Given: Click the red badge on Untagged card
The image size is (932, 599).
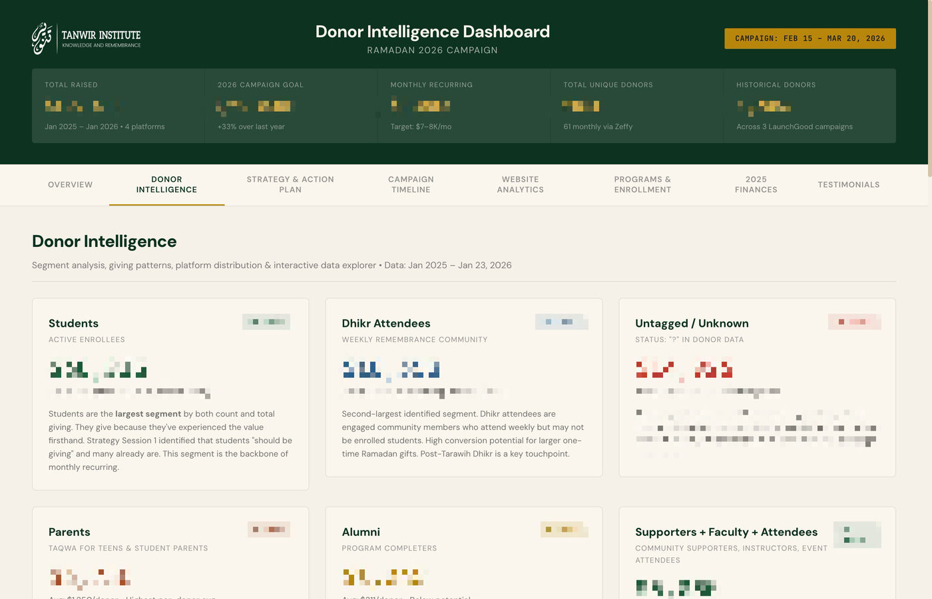Looking at the screenshot, I should point(855,321).
